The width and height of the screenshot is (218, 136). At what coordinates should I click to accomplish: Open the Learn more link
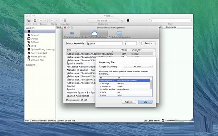(x=152, y=121)
